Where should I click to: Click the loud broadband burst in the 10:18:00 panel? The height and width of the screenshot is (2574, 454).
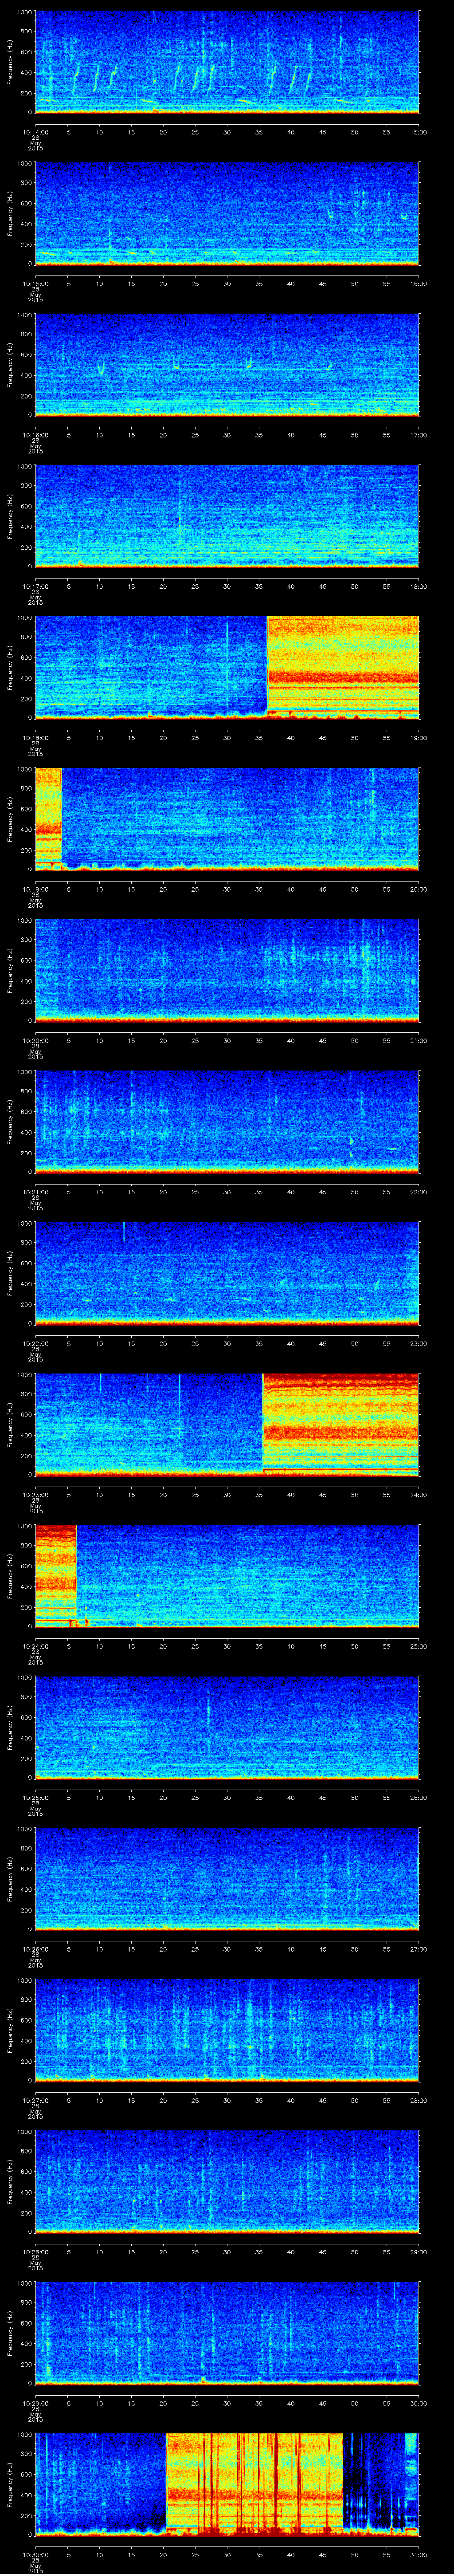click(x=342, y=668)
